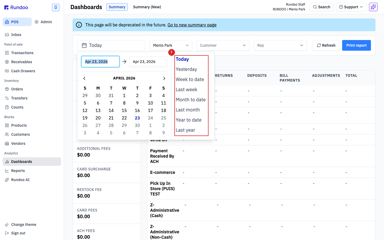Go to Orders in the sidebar

(32, 89)
